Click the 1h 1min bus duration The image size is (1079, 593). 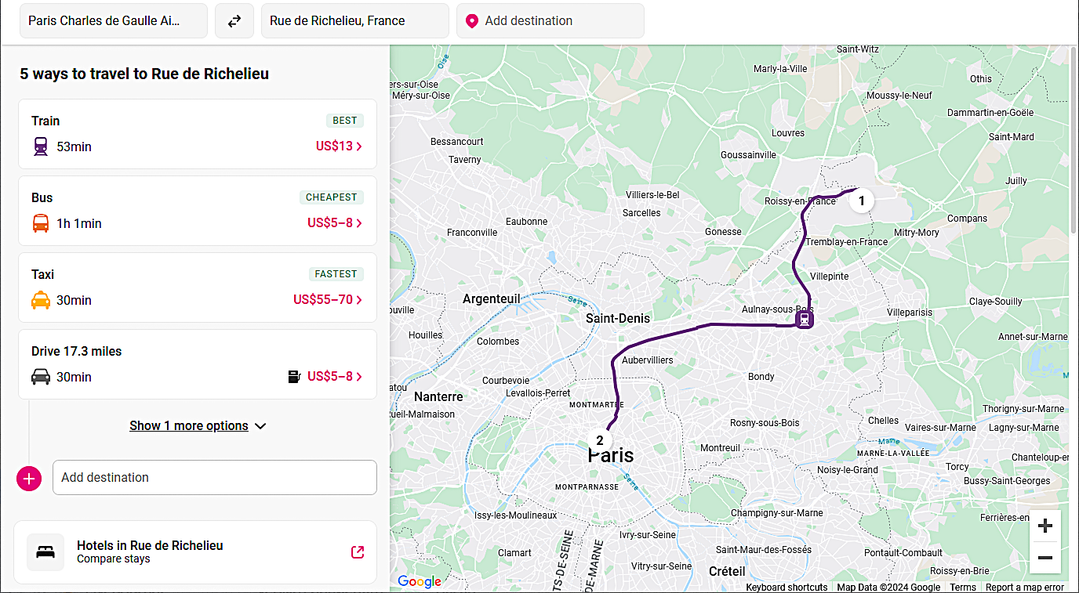pyautogui.click(x=79, y=223)
